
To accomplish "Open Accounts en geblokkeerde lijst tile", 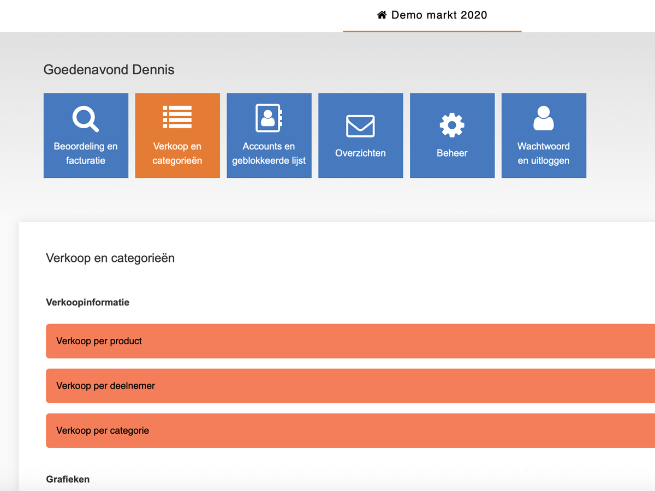I will (x=269, y=135).
